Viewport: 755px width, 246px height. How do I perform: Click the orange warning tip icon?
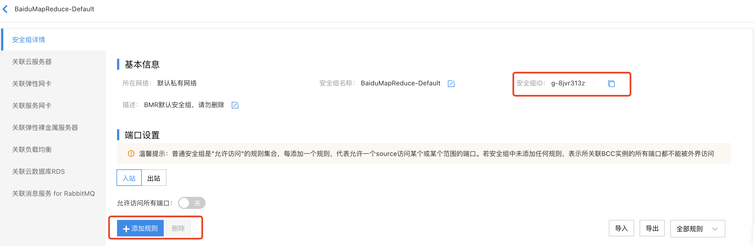(x=131, y=153)
